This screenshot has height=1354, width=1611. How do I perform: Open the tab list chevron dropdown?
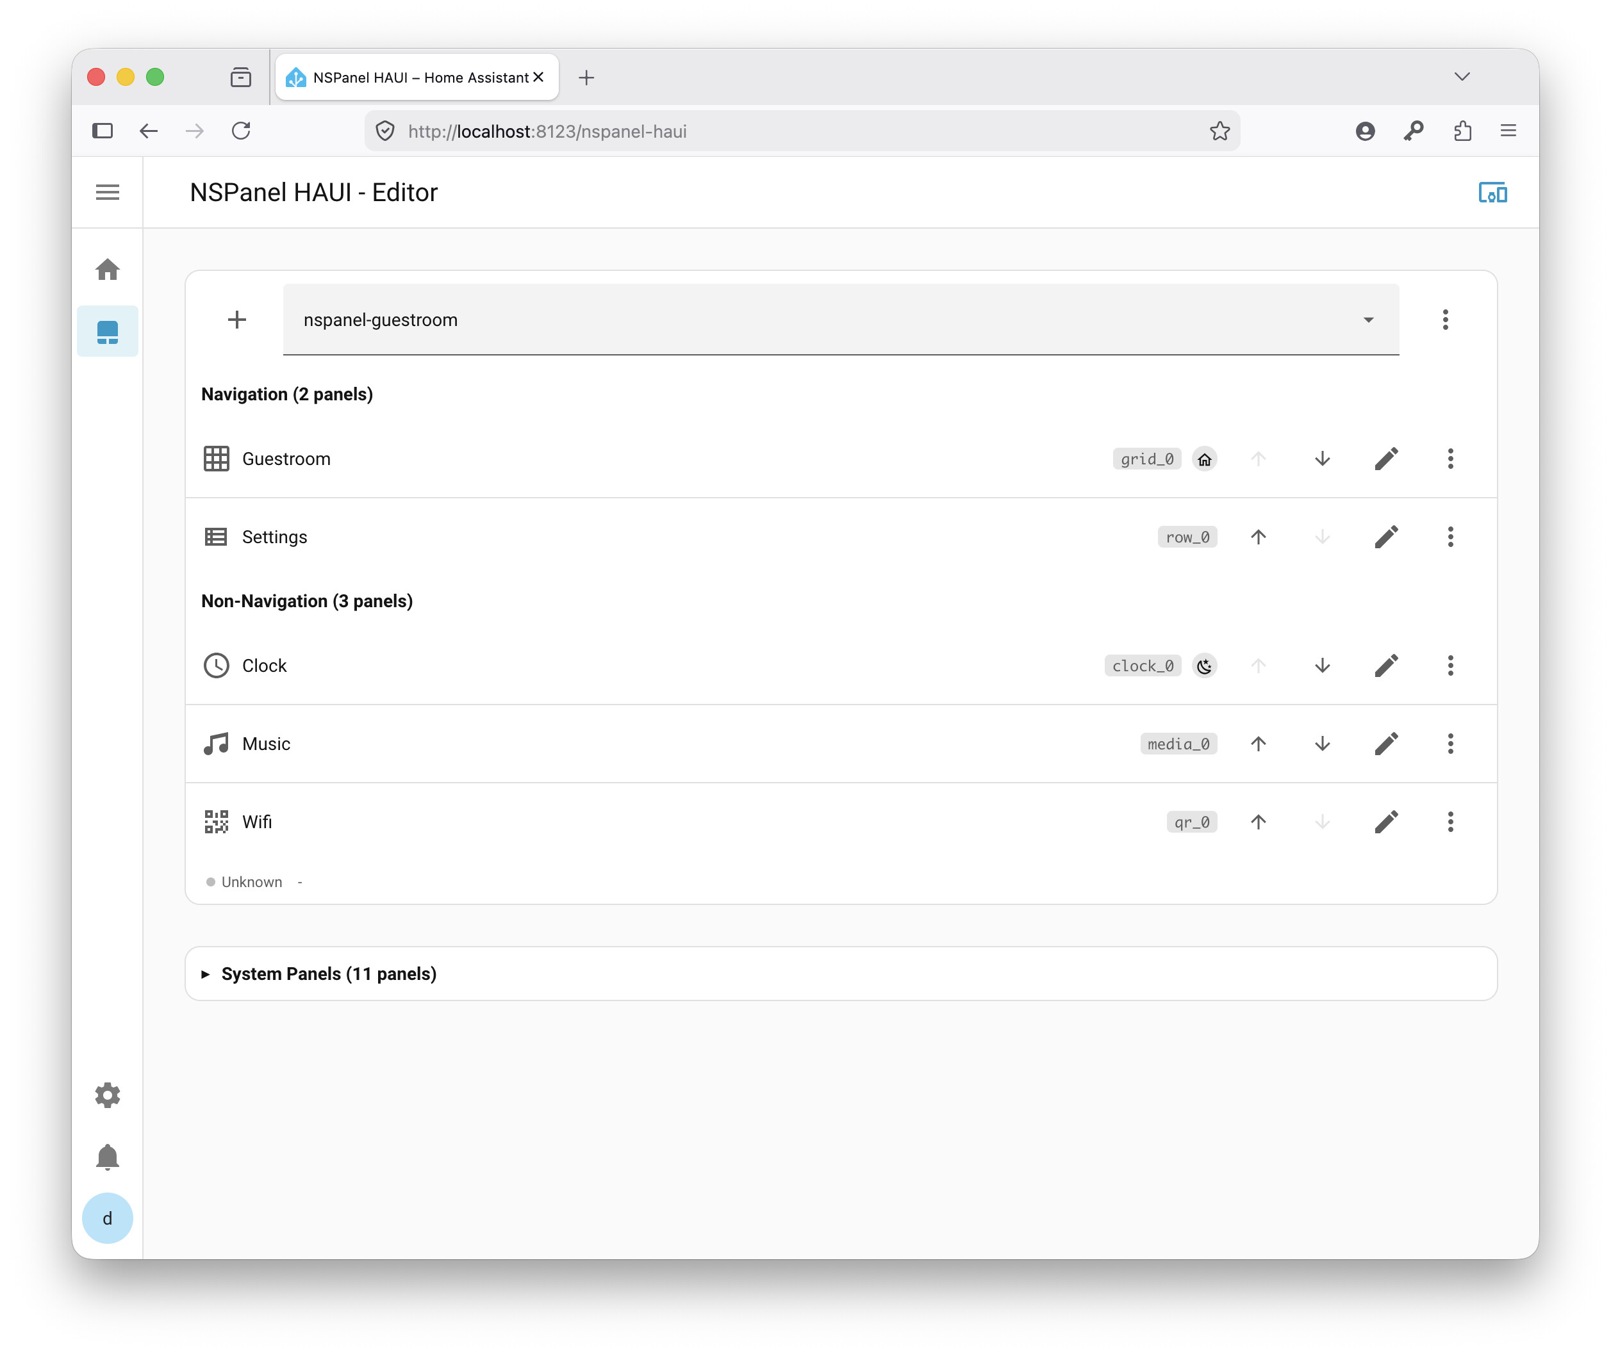1461,77
